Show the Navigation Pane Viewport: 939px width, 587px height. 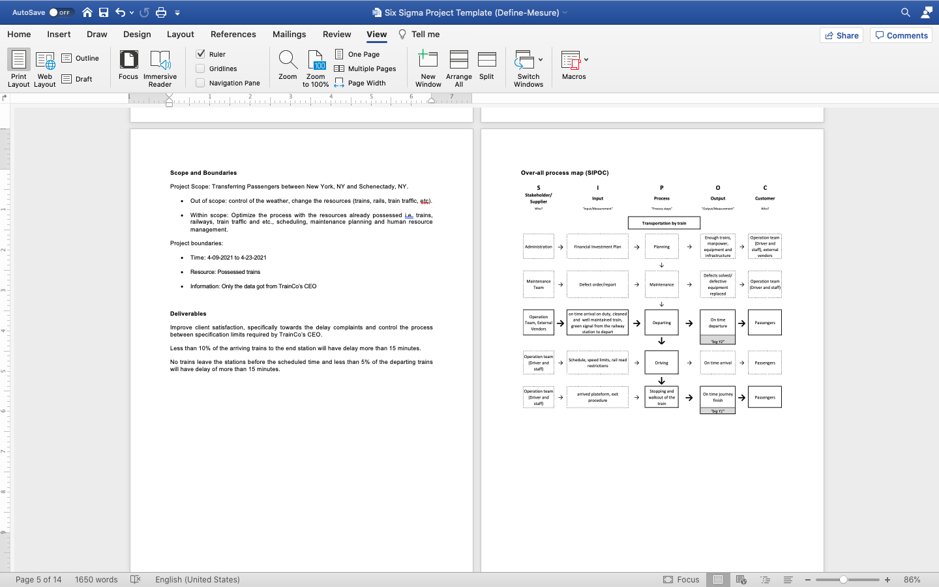tap(201, 83)
